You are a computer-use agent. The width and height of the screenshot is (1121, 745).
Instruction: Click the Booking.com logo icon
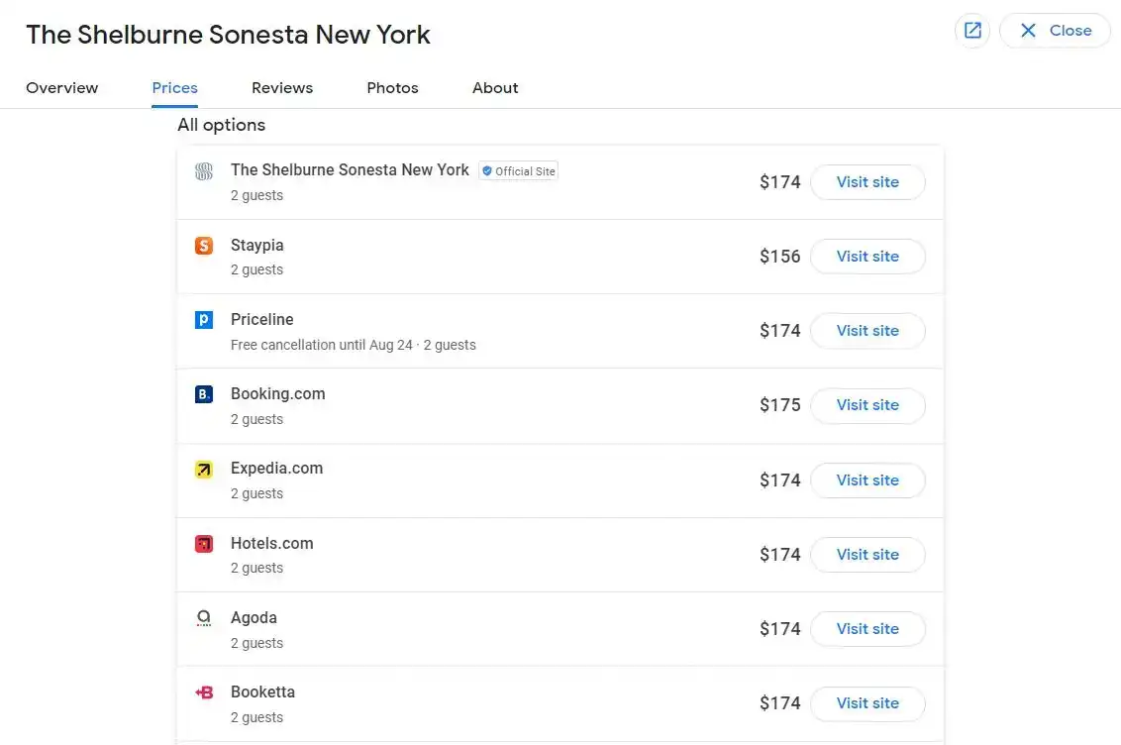coord(204,394)
